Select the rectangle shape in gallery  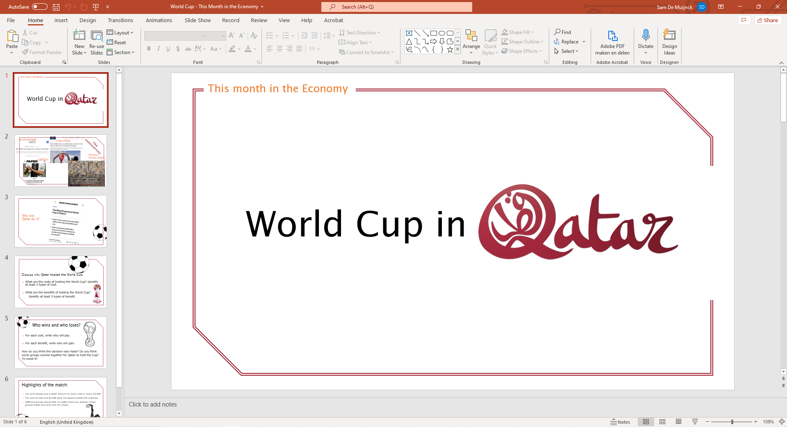pyautogui.click(x=434, y=33)
